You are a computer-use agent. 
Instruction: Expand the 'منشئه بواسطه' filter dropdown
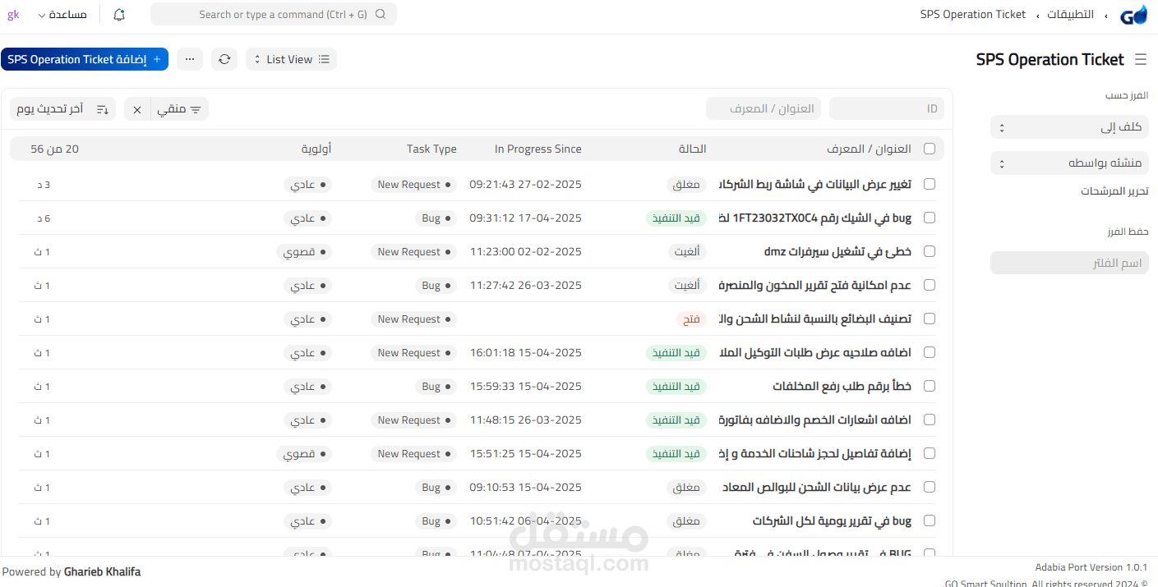point(1069,163)
